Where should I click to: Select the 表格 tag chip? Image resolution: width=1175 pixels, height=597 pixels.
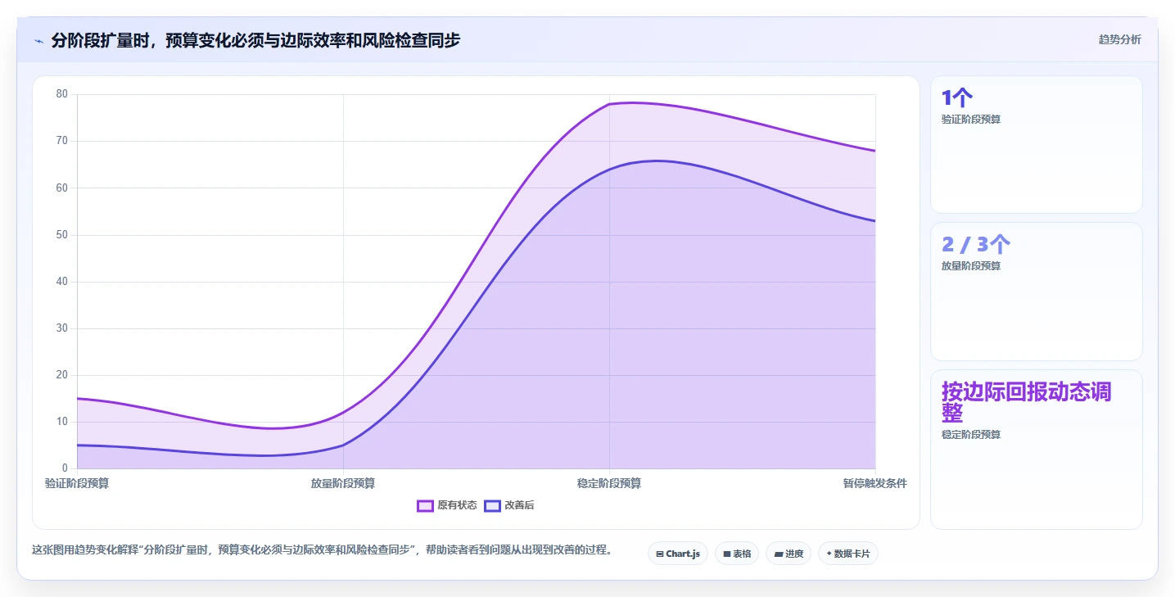[737, 554]
